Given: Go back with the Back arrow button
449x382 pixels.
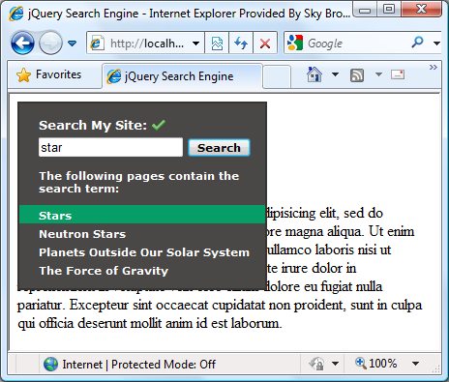Looking at the screenshot, I should (x=22, y=43).
